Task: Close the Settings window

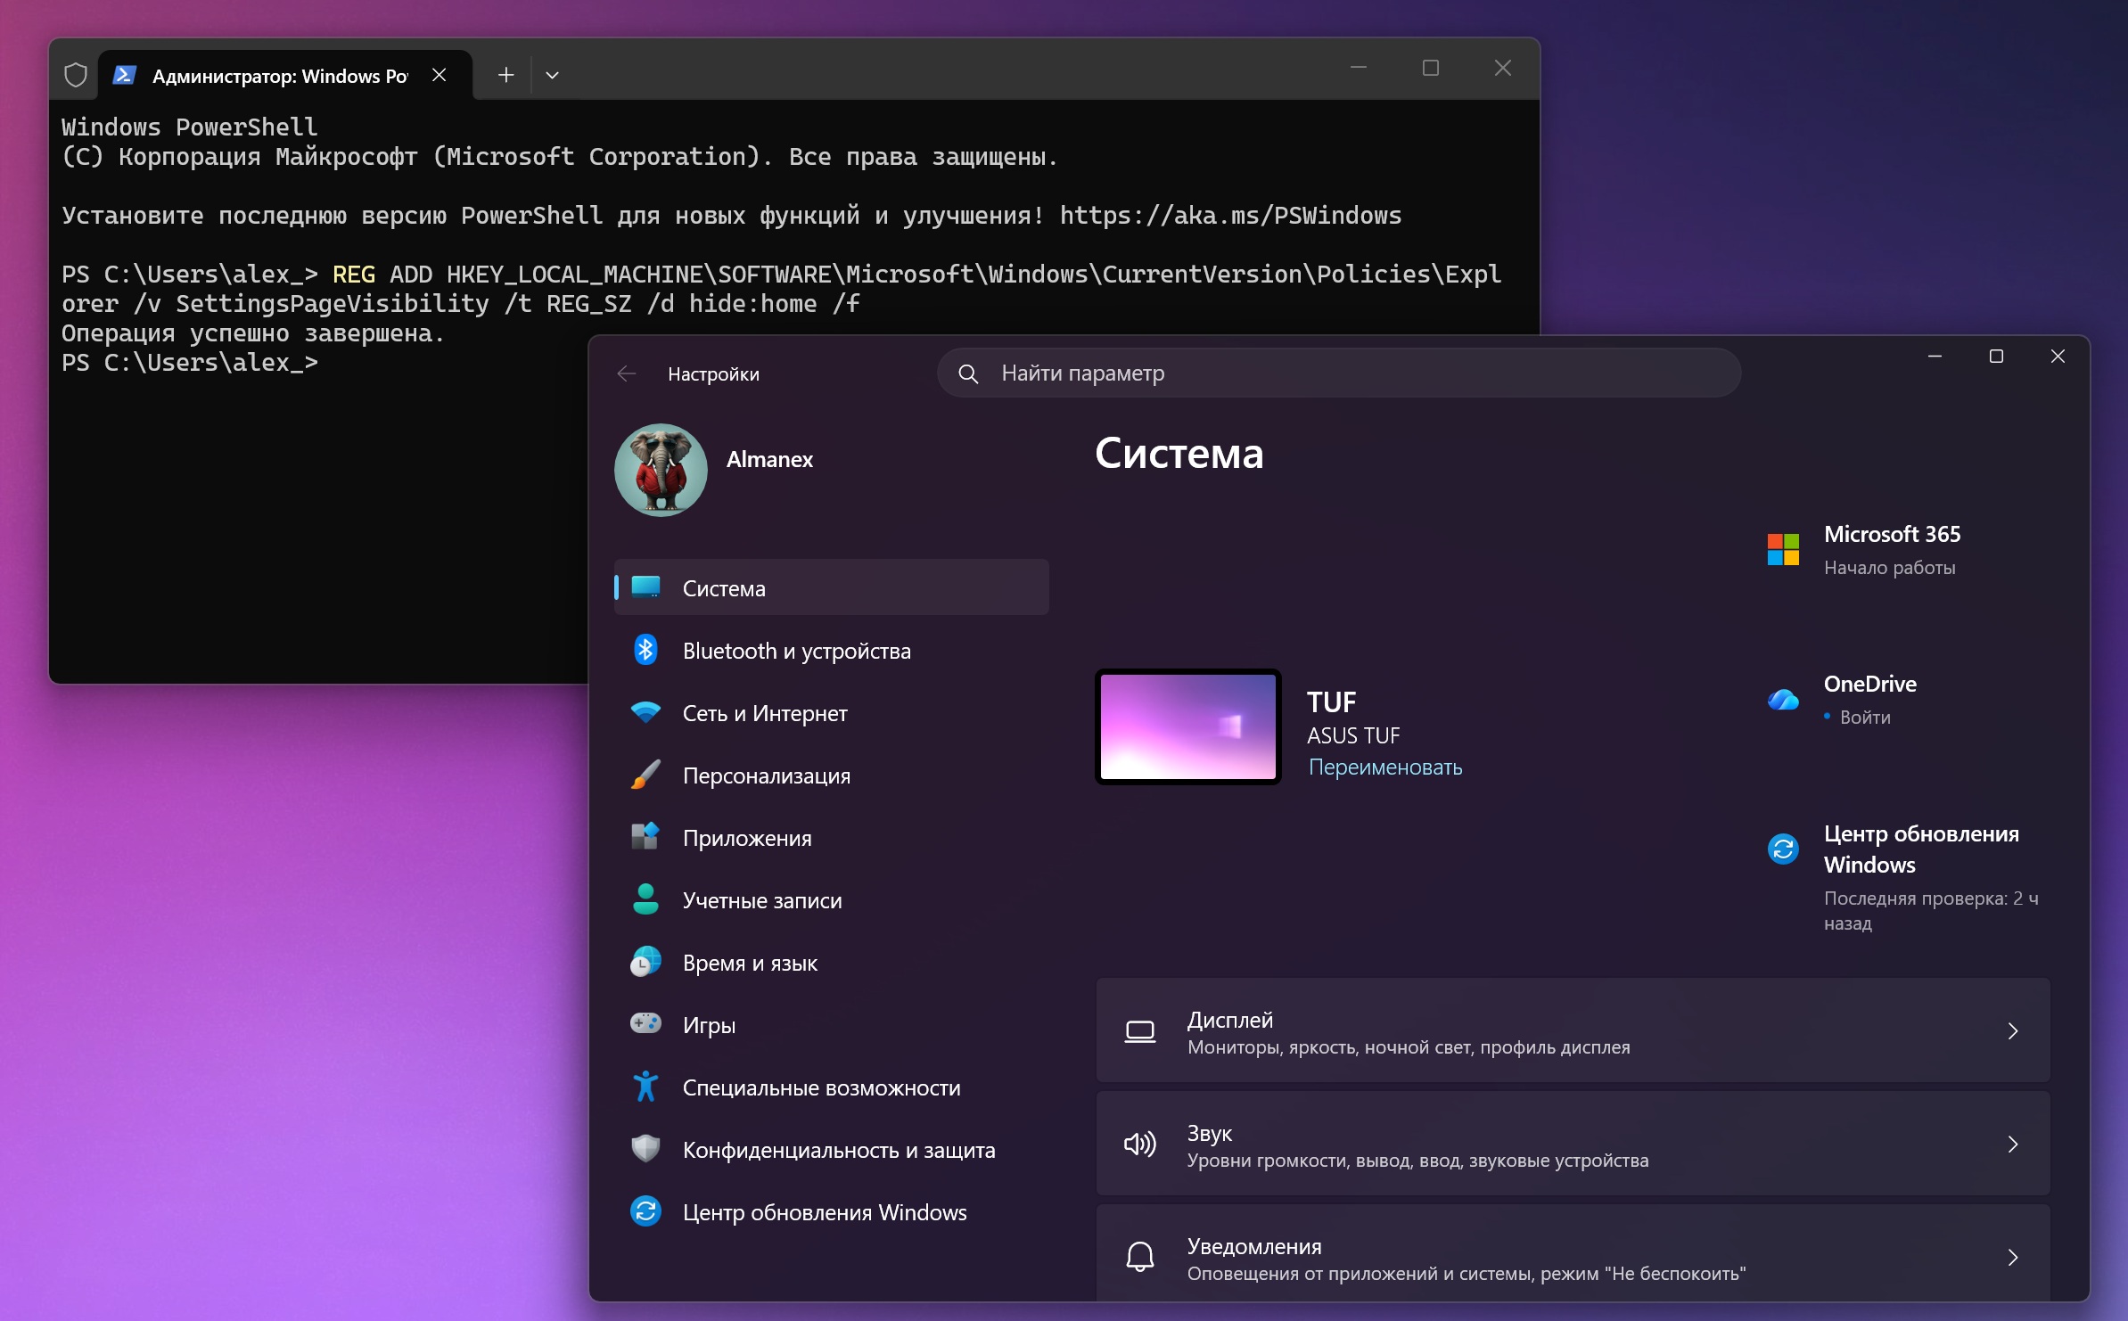Action: pos(2058,357)
